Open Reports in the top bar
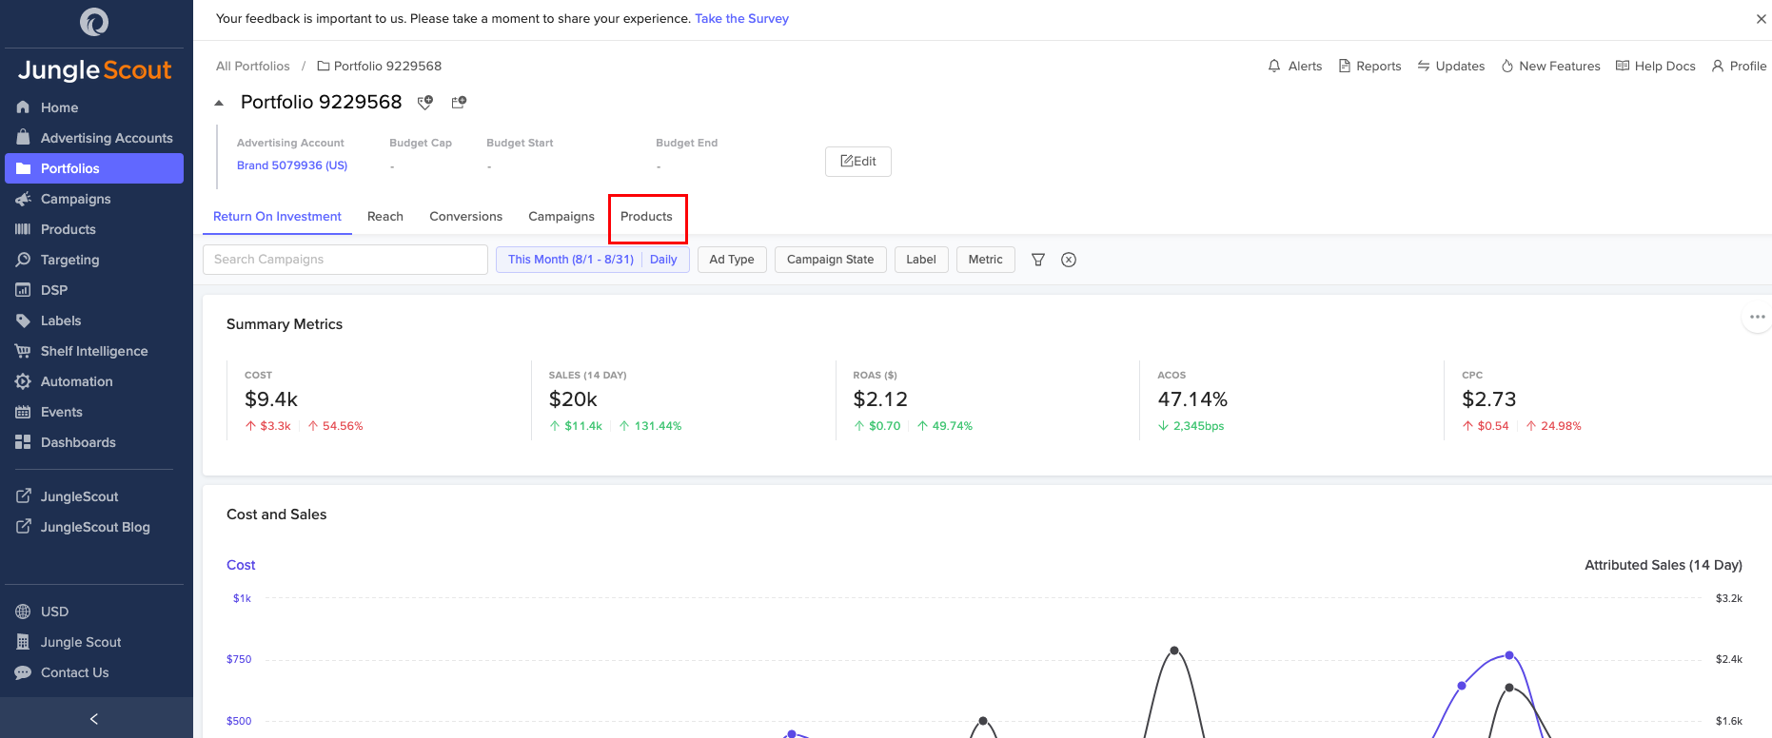Image resolution: width=1772 pixels, height=738 pixels. pos(1369,66)
